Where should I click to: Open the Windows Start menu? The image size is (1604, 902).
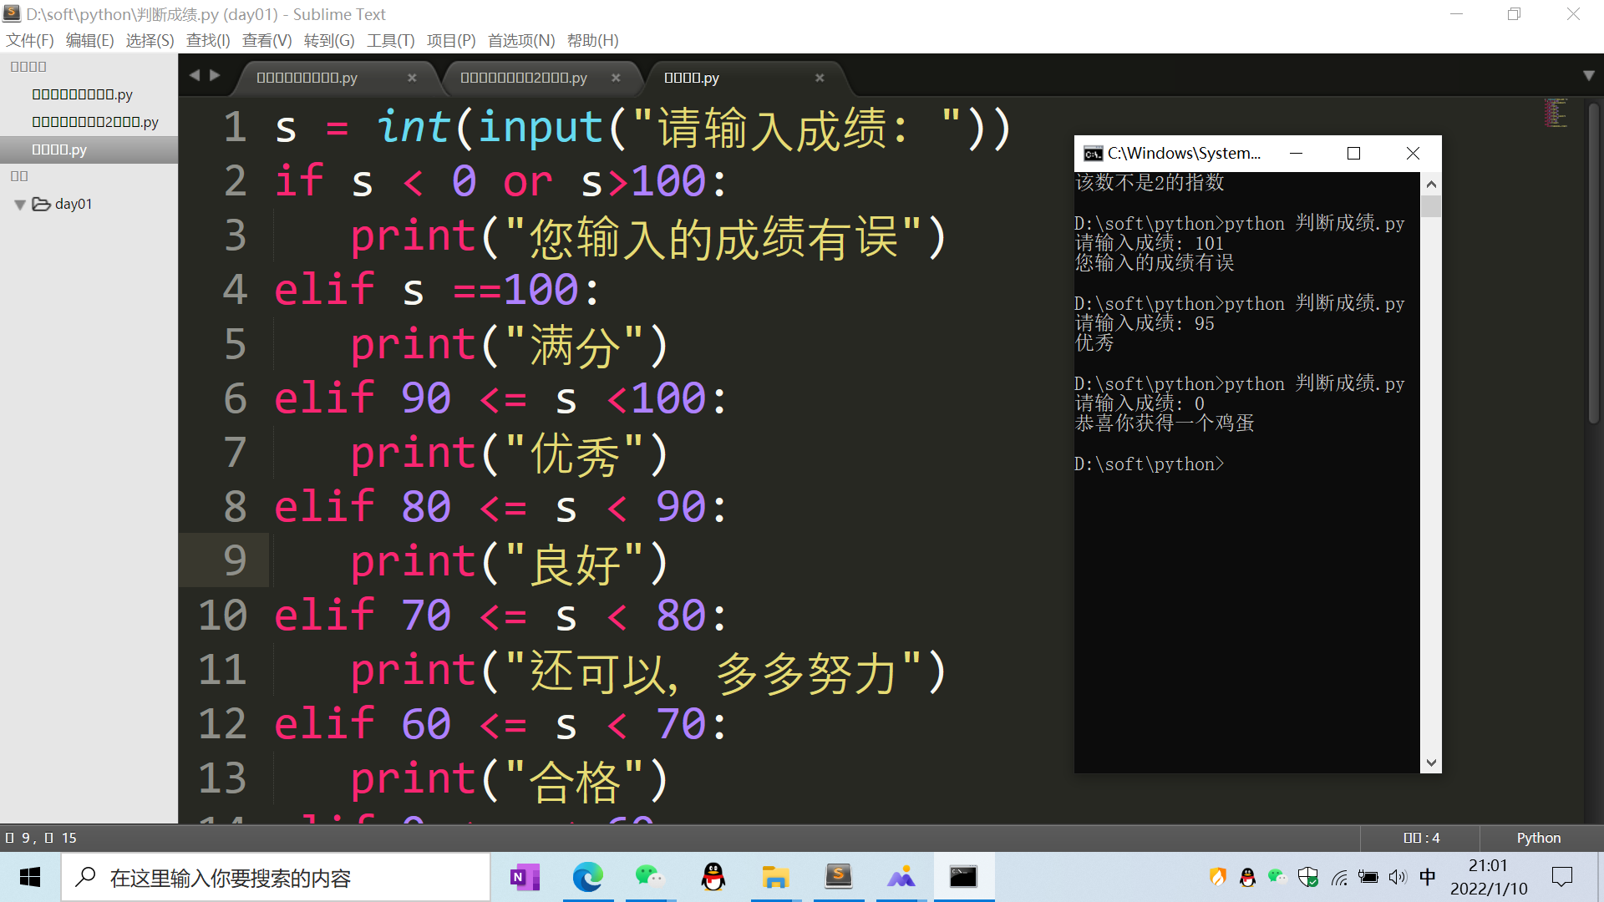[x=30, y=877]
